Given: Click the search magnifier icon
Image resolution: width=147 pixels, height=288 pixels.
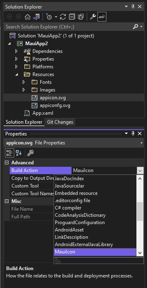Looking at the screenshot, I should pos(135,27).
